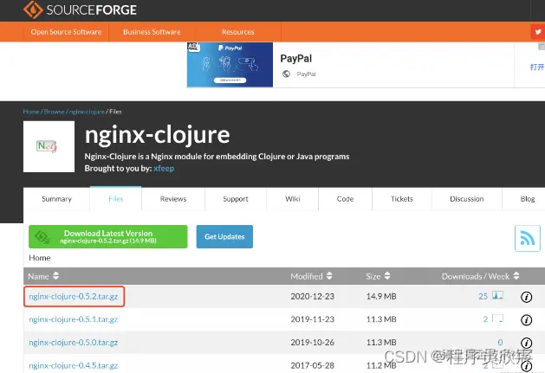This screenshot has height=373, width=545.
Task: Sort by Downloads / Week
Action: (x=480, y=276)
